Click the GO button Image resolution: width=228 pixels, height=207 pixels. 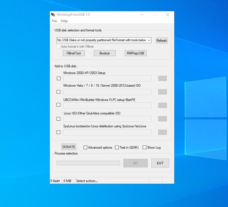(x=136, y=163)
